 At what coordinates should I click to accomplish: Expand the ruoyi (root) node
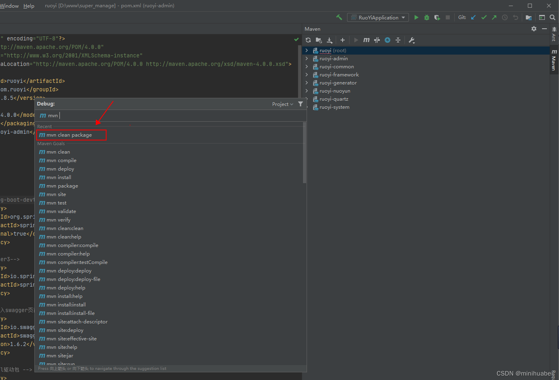(x=307, y=51)
